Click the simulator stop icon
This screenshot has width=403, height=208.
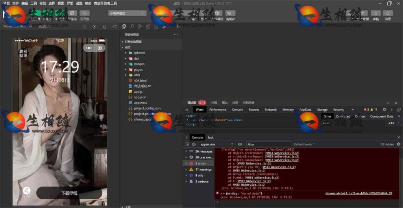94,26
